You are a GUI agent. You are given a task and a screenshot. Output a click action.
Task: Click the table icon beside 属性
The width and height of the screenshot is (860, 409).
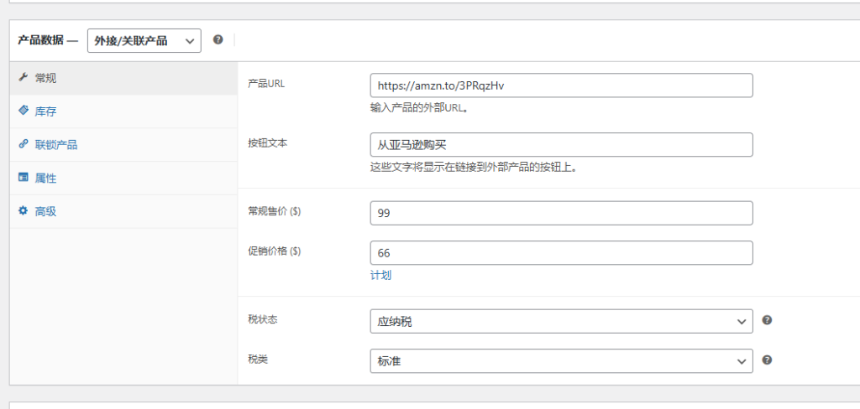[x=23, y=178]
